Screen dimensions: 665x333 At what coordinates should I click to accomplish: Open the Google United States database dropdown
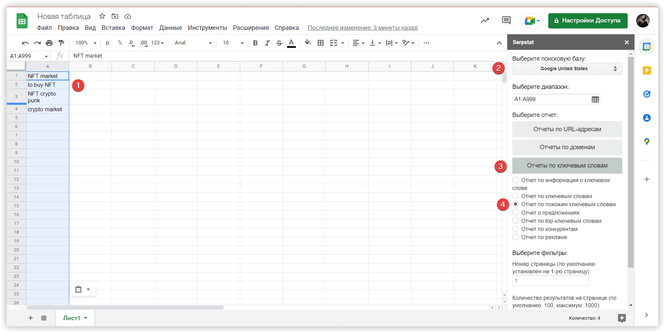click(x=567, y=69)
